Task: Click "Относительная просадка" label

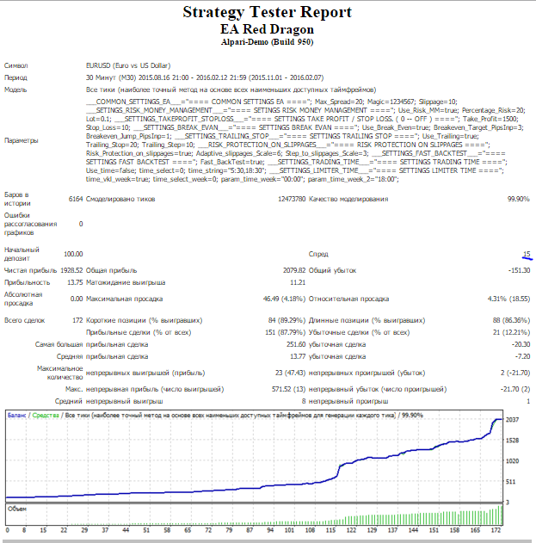Action: coord(348,299)
